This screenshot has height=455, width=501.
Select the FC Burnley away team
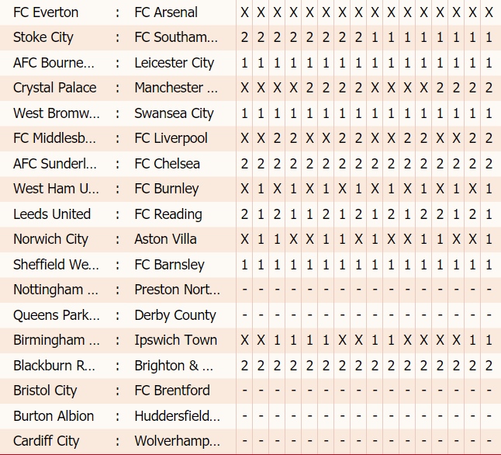(x=167, y=189)
